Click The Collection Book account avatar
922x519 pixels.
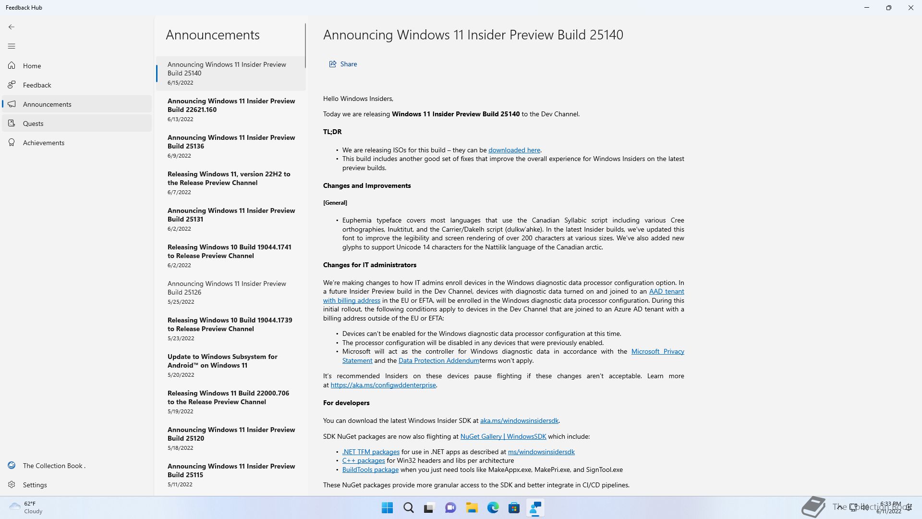click(12, 465)
